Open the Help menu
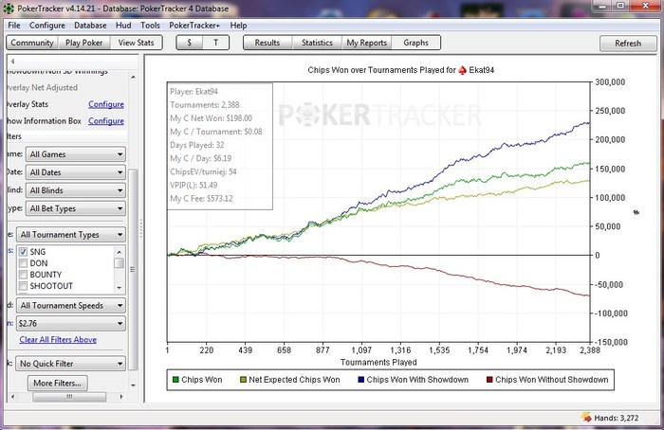The width and height of the screenshot is (664, 430). tap(238, 26)
